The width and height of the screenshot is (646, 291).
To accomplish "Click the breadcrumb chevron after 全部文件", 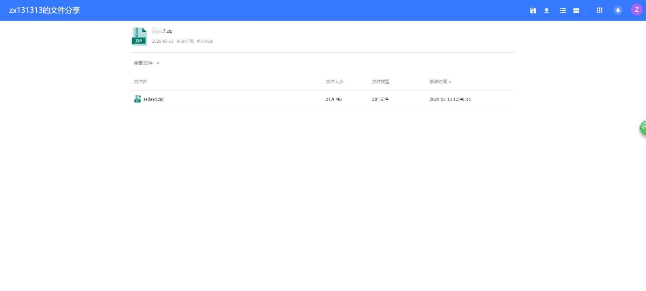I will click(x=157, y=63).
